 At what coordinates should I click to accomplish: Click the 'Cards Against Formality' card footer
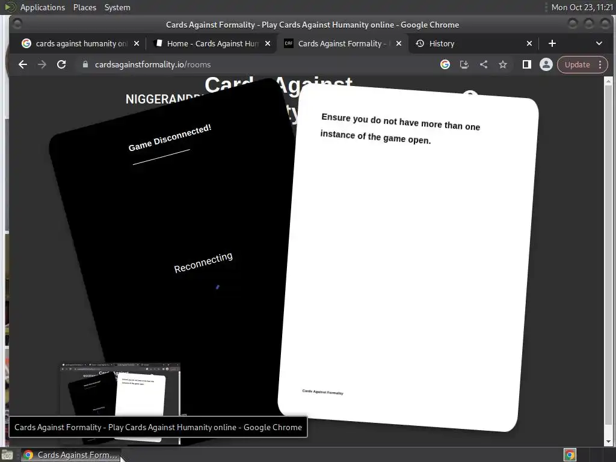point(322,392)
